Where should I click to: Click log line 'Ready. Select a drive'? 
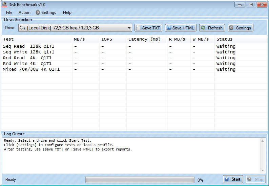click(x=48, y=140)
